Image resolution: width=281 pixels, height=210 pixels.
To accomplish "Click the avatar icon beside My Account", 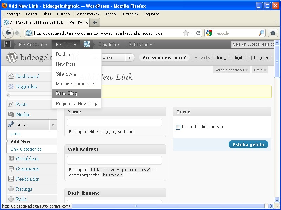I will click(x=7, y=44).
